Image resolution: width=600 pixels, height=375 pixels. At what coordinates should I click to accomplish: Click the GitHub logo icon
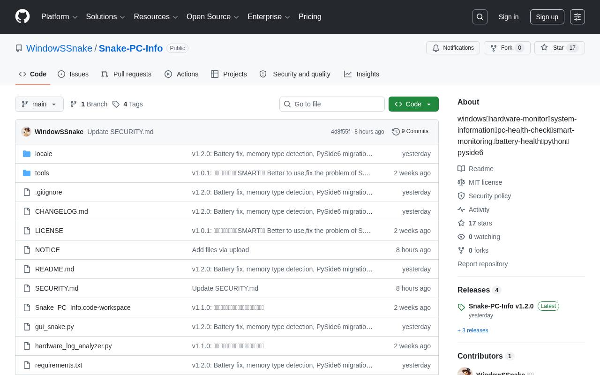(22, 16)
